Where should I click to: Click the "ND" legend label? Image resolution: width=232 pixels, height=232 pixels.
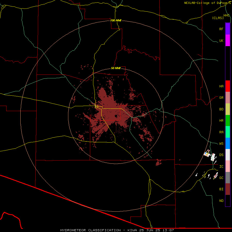click(x=221, y=201)
